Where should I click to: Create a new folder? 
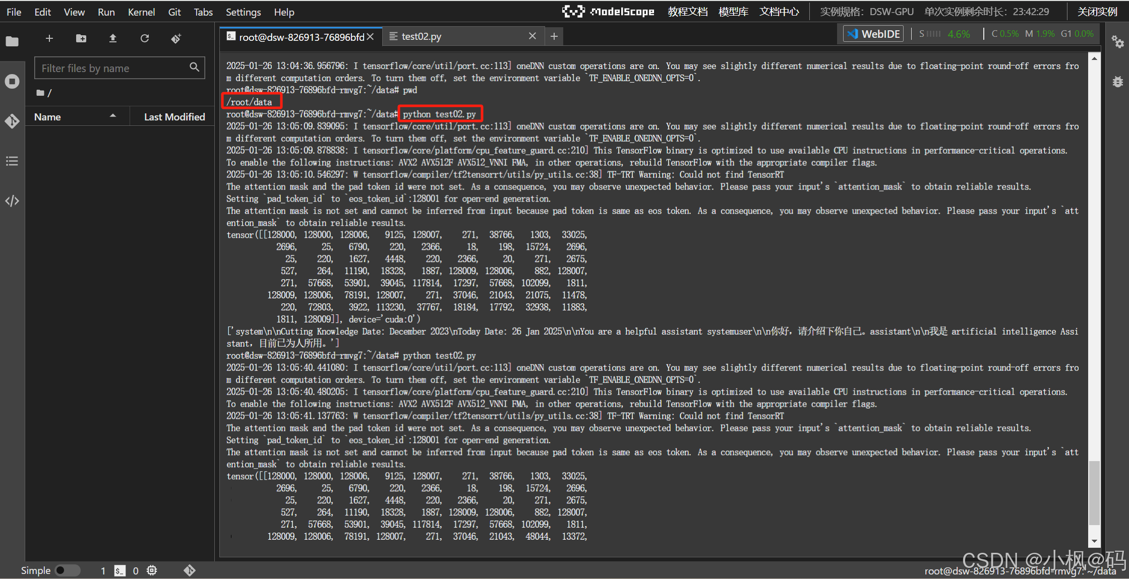point(81,38)
